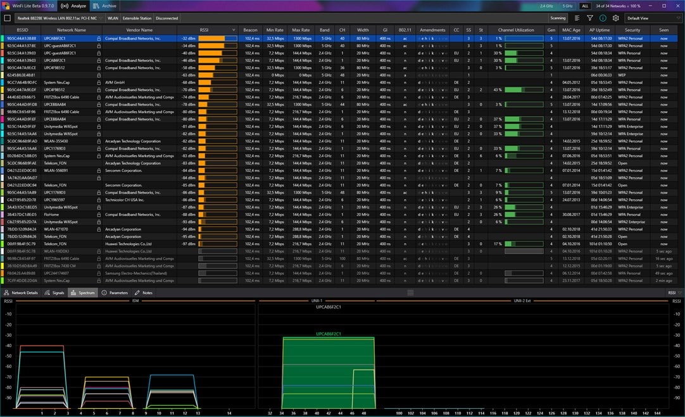Open the filter funnel icon
The width and height of the screenshot is (685, 417).
[589, 18]
